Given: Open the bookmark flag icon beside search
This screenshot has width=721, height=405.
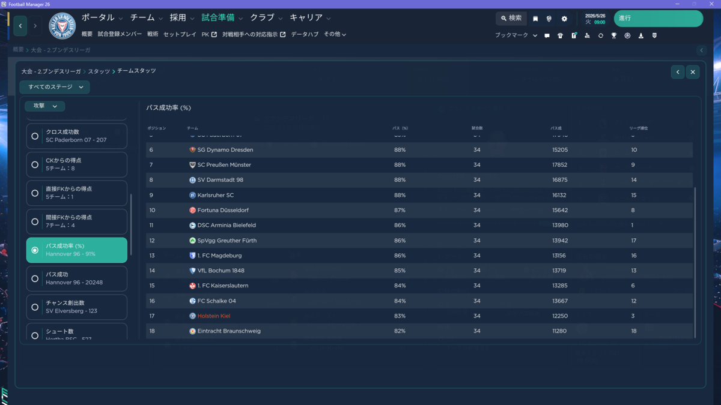Looking at the screenshot, I should pyautogui.click(x=535, y=19).
